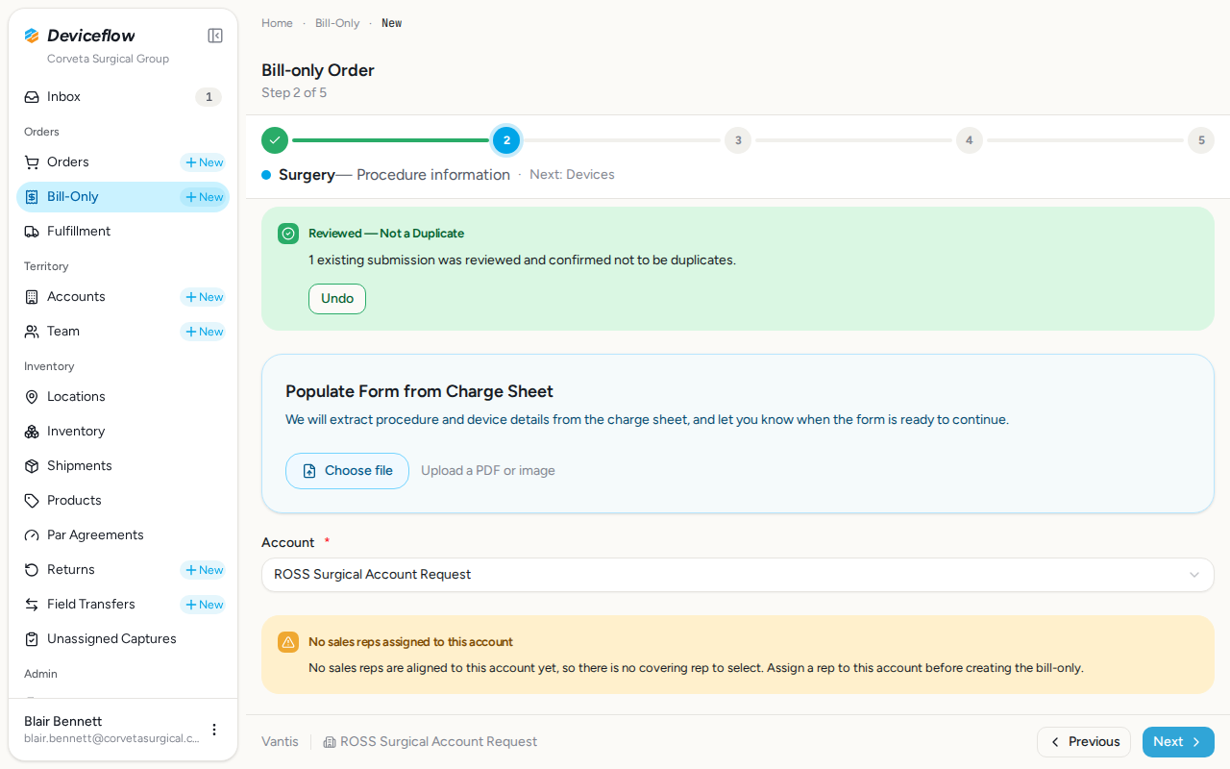Click the Undo button
Viewport: 1230px width, 769px height.
coord(337,299)
